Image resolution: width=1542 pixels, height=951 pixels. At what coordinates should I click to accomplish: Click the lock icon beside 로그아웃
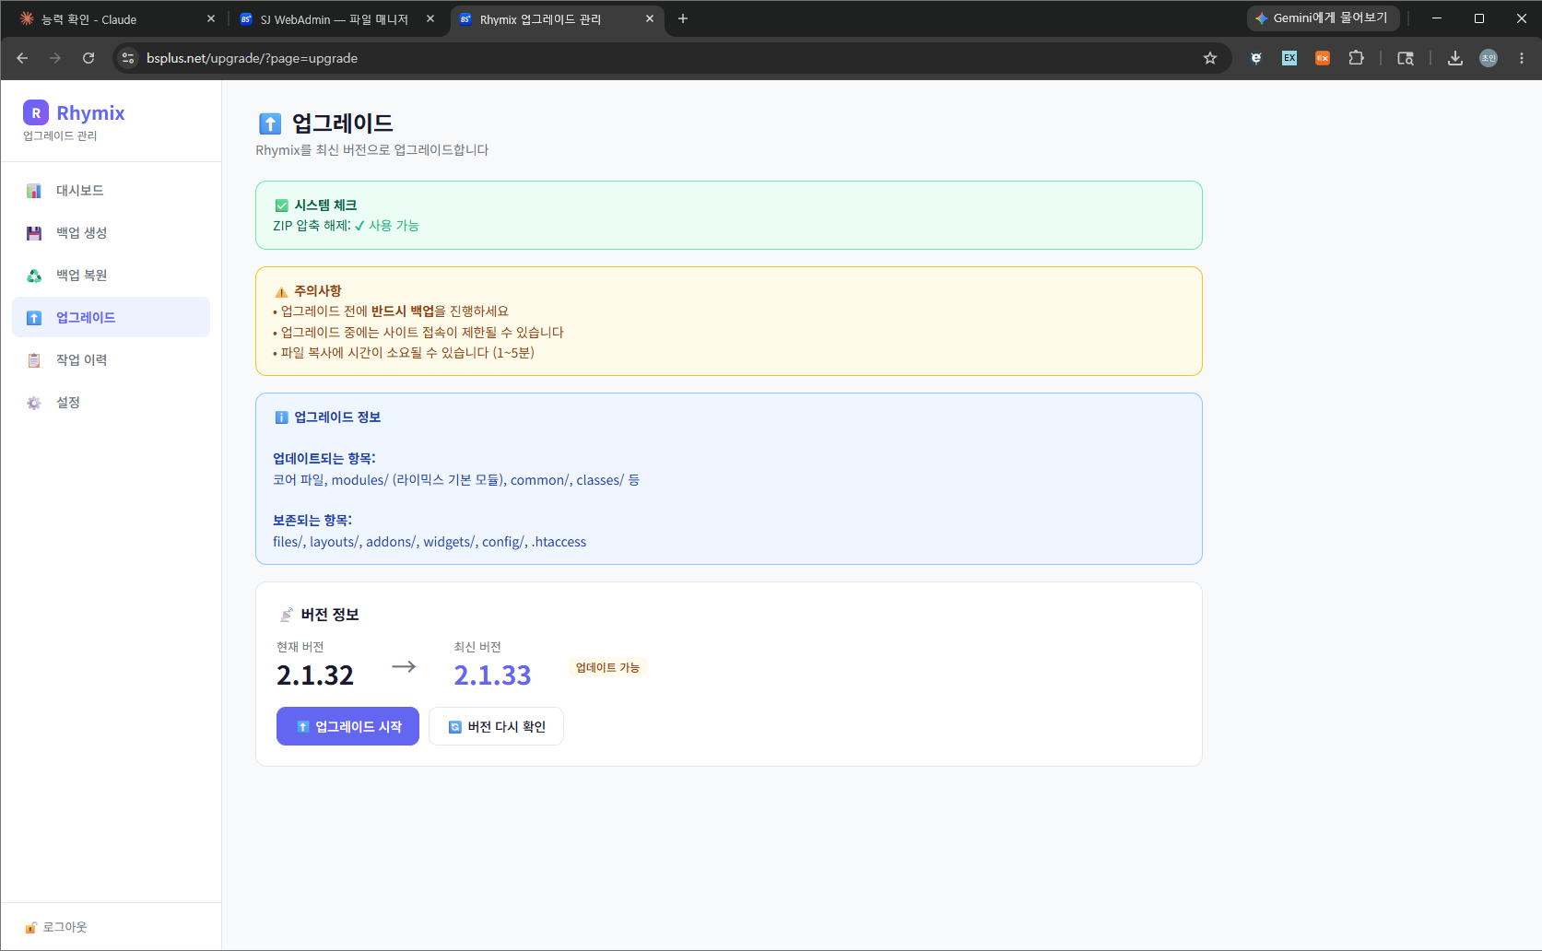31,927
